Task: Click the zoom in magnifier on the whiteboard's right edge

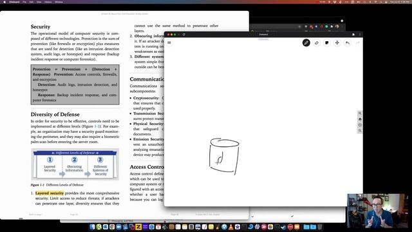Action: click(360, 113)
